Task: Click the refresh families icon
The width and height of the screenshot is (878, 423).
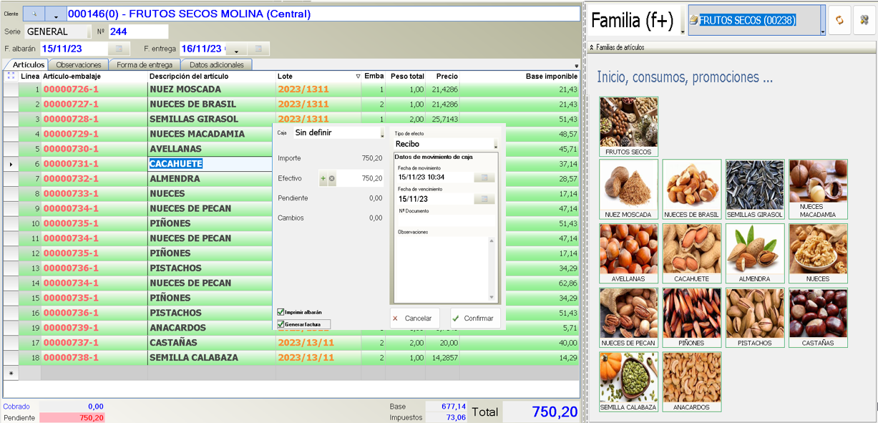Action: 839,21
